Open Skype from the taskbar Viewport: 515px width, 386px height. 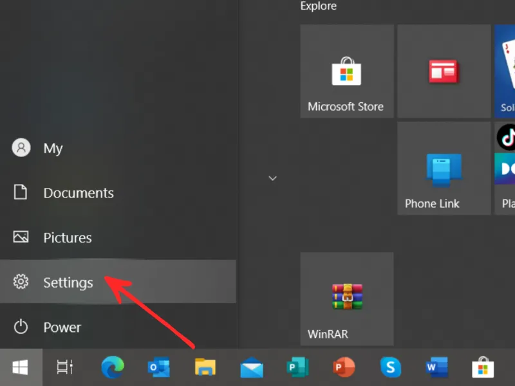click(391, 367)
